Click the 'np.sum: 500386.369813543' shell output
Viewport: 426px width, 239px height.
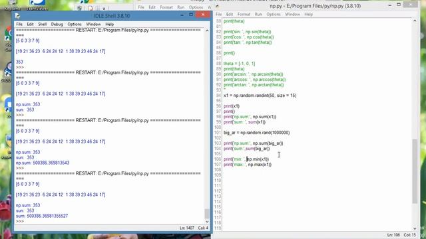click(x=43, y=163)
